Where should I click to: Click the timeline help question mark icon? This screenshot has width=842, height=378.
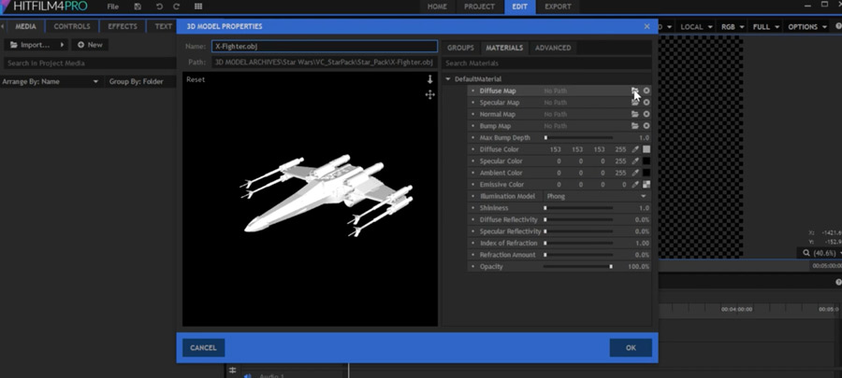838,282
